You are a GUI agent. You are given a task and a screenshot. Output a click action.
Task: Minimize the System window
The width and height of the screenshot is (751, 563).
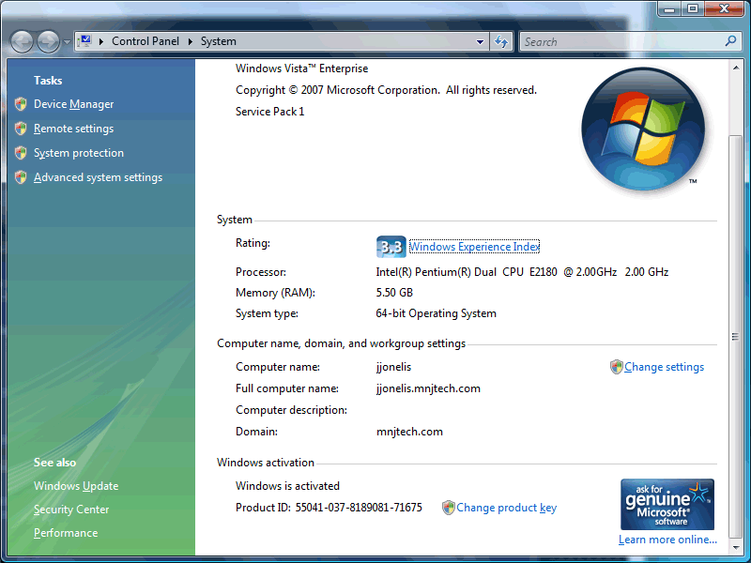669,8
